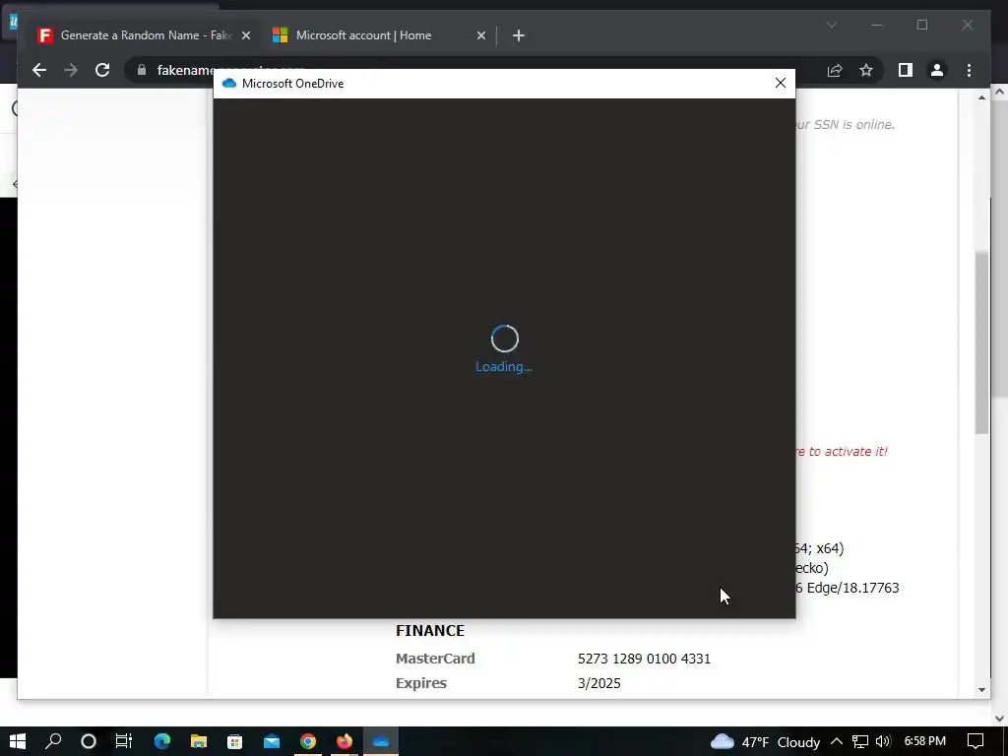The image size is (1008, 756).
Task: Open network settings tray icon
Action: tap(860, 741)
